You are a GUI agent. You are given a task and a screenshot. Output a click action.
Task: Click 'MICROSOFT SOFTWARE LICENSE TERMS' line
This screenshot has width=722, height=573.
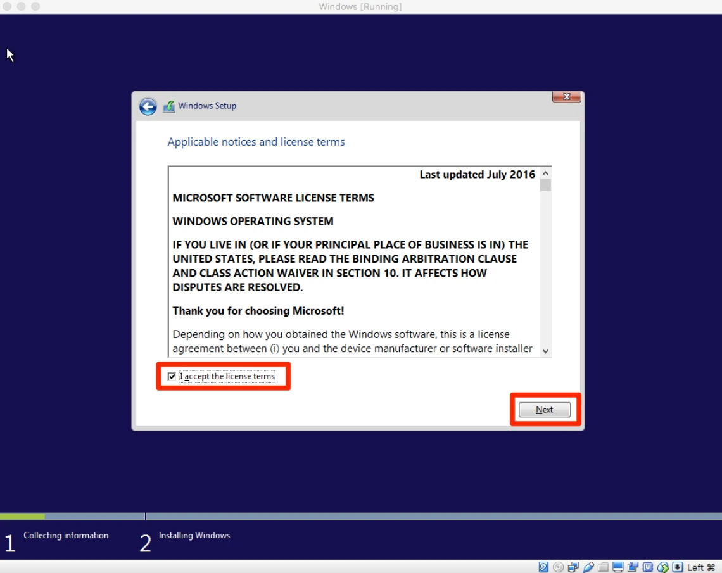click(x=274, y=198)
